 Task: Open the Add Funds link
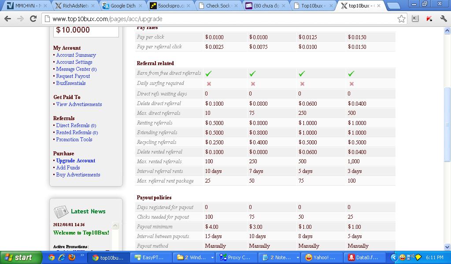pyautogui.click(x=68, y=168)
